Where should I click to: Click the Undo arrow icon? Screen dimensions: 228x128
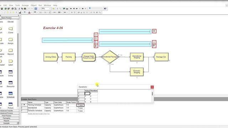click(x=29, y=9)
